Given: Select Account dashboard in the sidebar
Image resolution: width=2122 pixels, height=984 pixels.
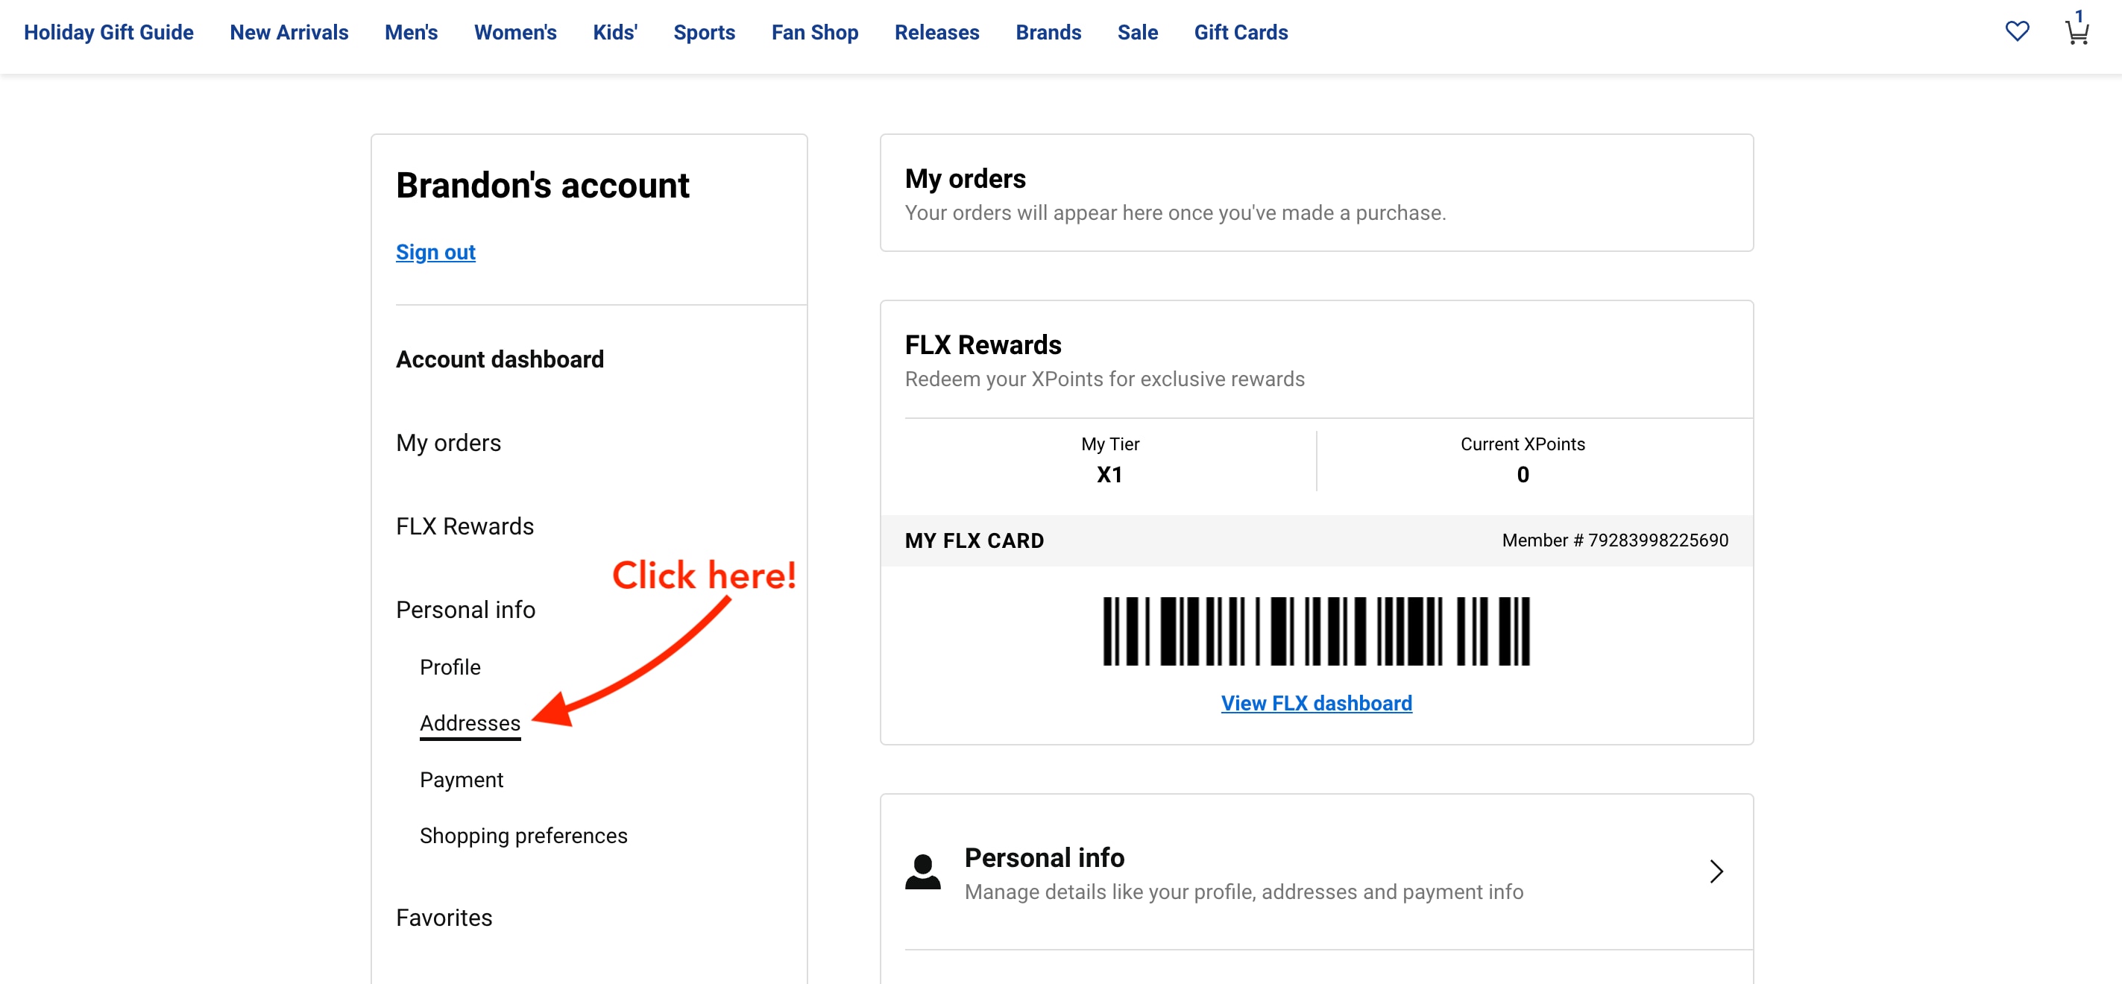Looking at the screenshot, I should (x=500, y=359).
